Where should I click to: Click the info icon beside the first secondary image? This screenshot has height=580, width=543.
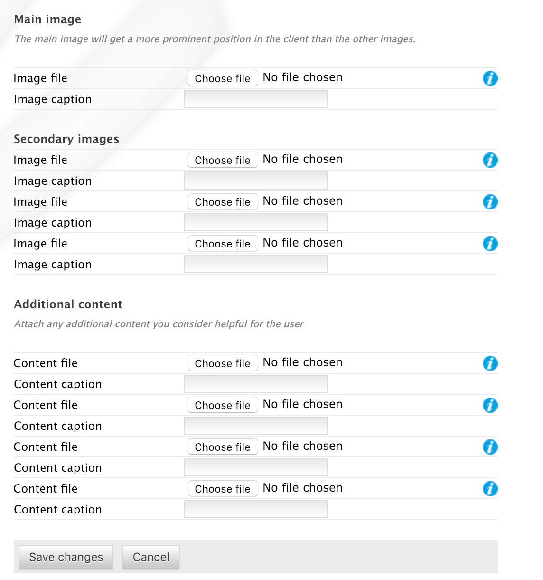[x=490, y=160]
